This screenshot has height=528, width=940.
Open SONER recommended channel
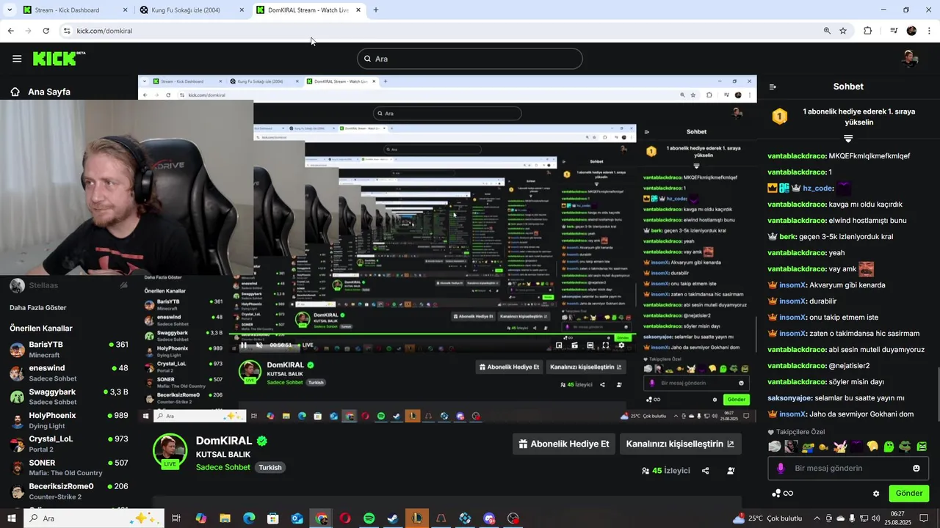pyautogui.click(x=69, y=467)
